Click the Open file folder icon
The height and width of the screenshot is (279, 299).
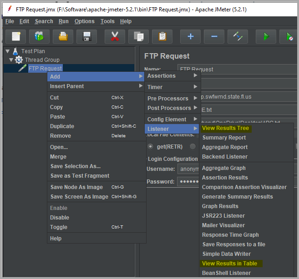point(63,36)
